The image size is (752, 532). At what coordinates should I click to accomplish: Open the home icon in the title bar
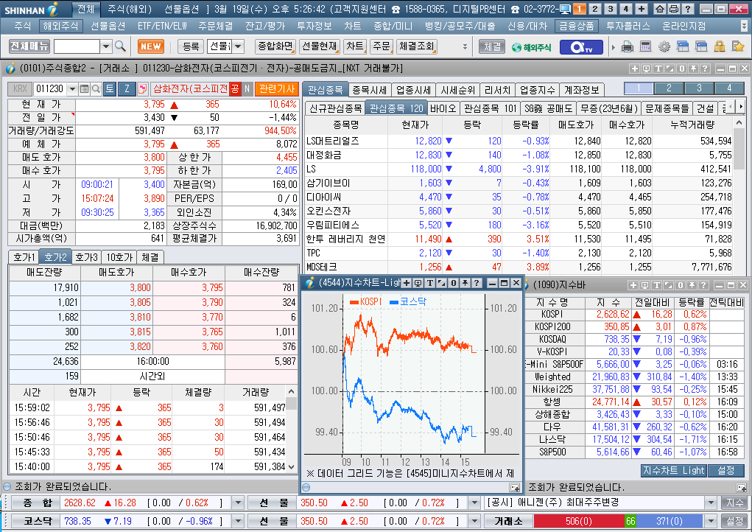pos(659,9)
